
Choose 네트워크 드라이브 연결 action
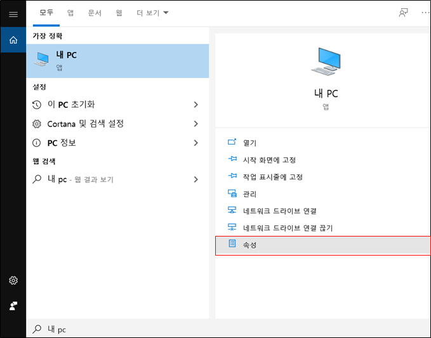(322, 211)
